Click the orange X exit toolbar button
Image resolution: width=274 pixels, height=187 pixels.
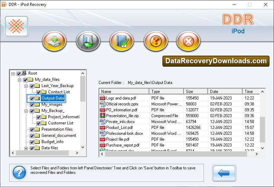(188, 41)
